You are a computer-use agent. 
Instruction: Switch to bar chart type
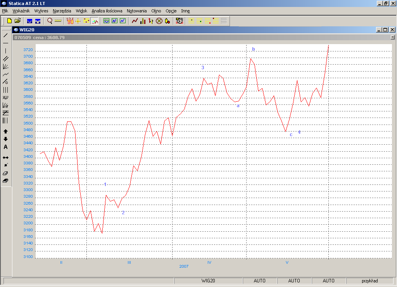(x=143, y=21)
